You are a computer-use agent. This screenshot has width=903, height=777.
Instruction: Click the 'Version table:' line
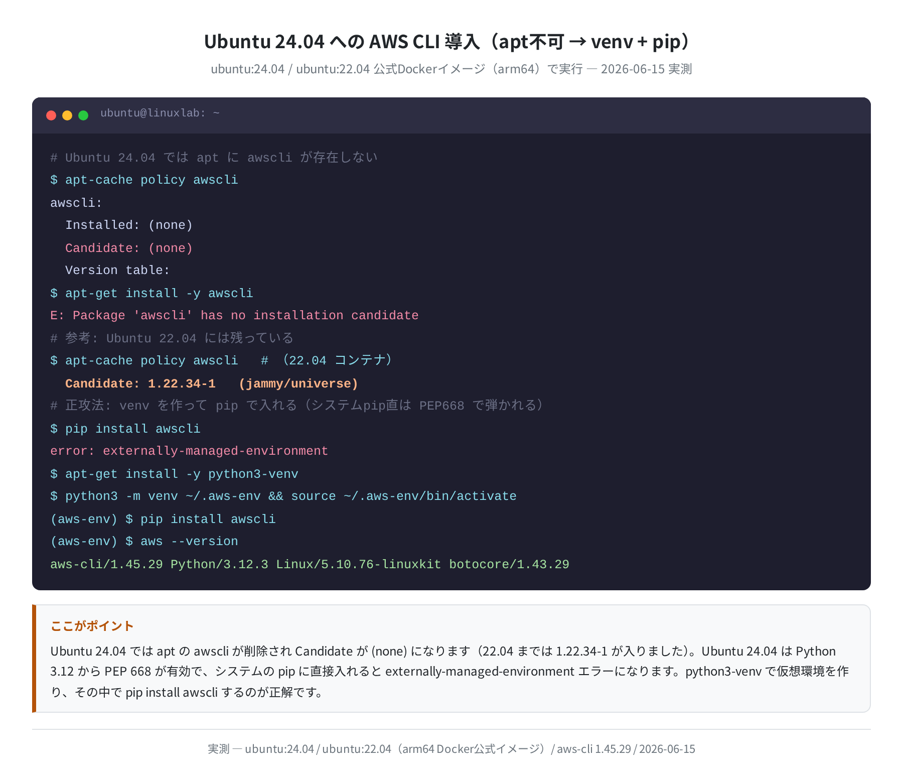pyautogui.click(x=117, y=270)
